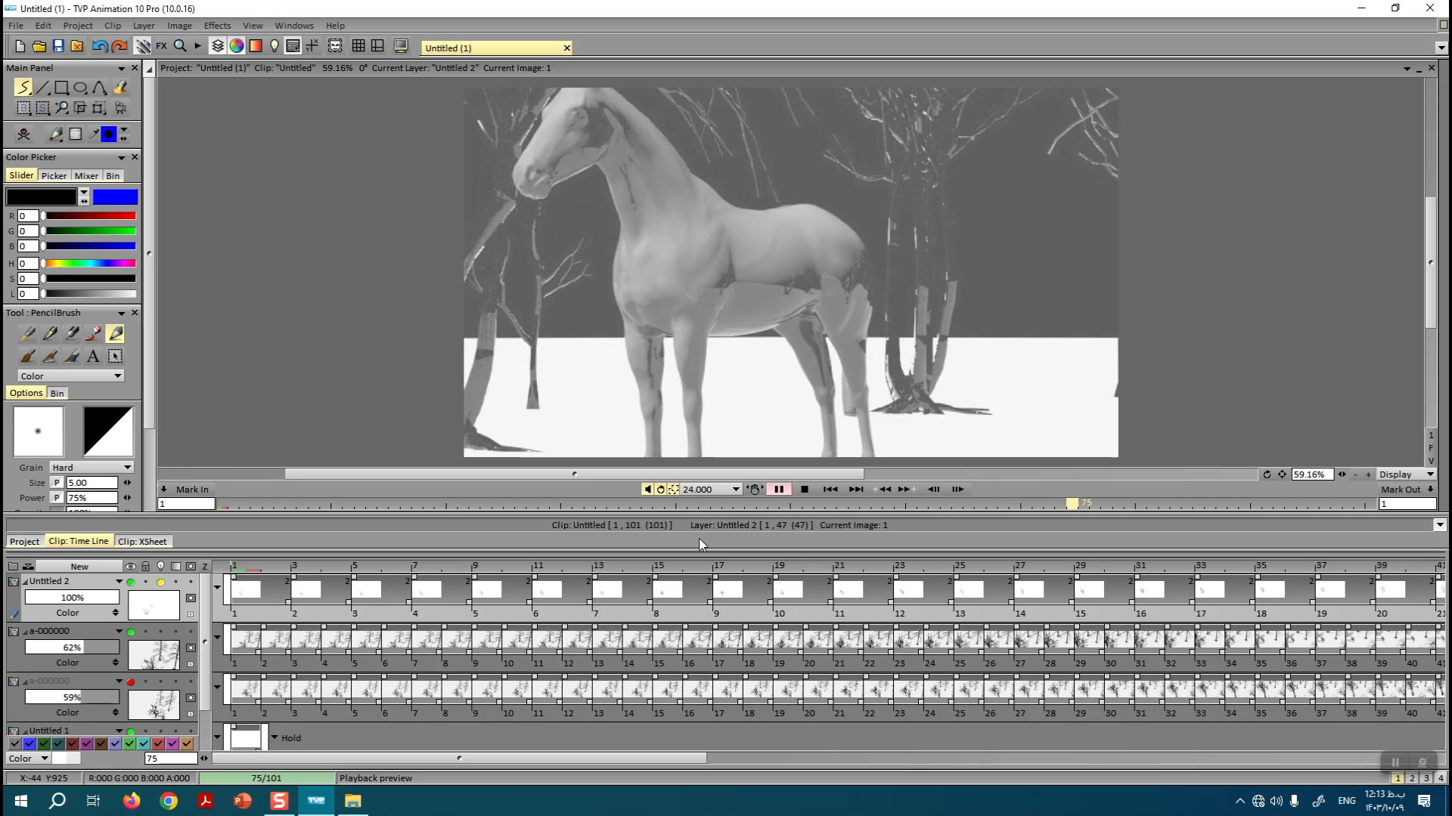Viewport: 1452px width, 816px height.
Task: Jump to the first frame
Action: tap(830, 490)
